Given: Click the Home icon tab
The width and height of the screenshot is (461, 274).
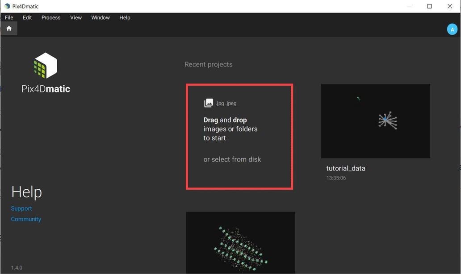Looking at the screenshot, I should pyautogui.click(x=9, y=29).
